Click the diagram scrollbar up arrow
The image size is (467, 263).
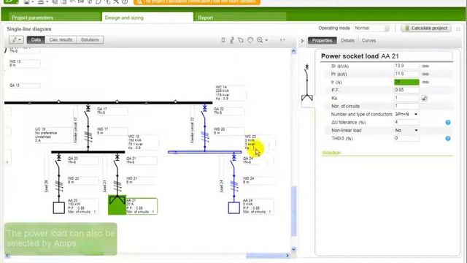[x=293, y=51]
